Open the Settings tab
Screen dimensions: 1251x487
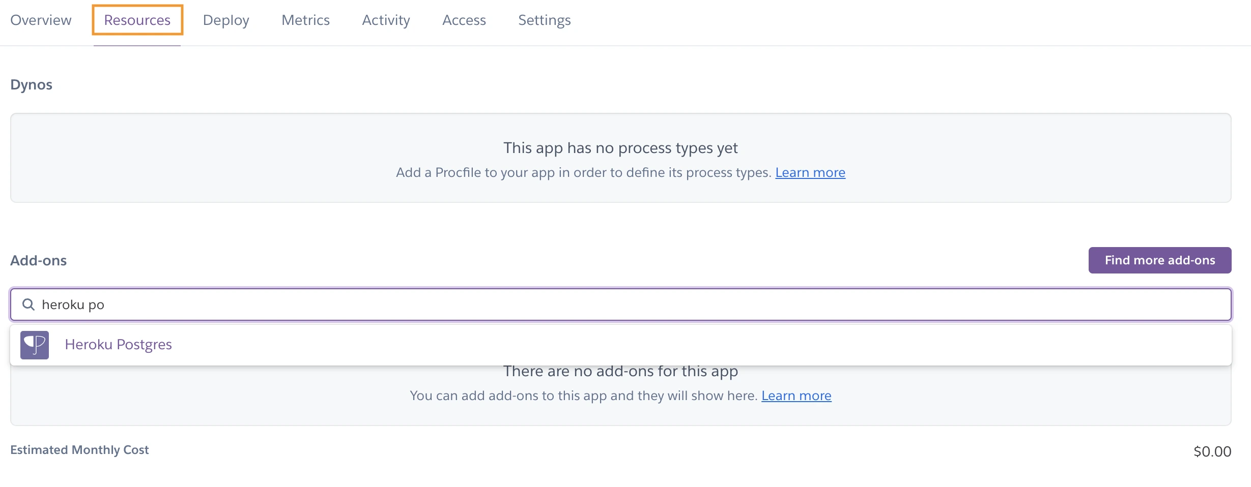click(544, 20)
